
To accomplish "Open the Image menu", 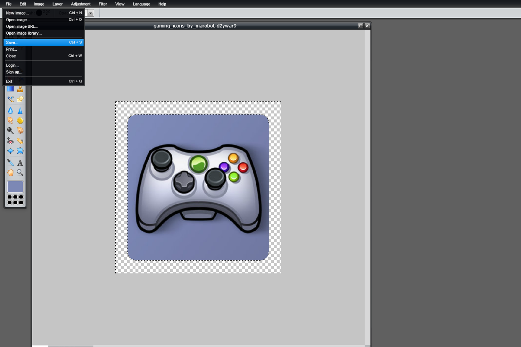I will [x=39, y=4].
